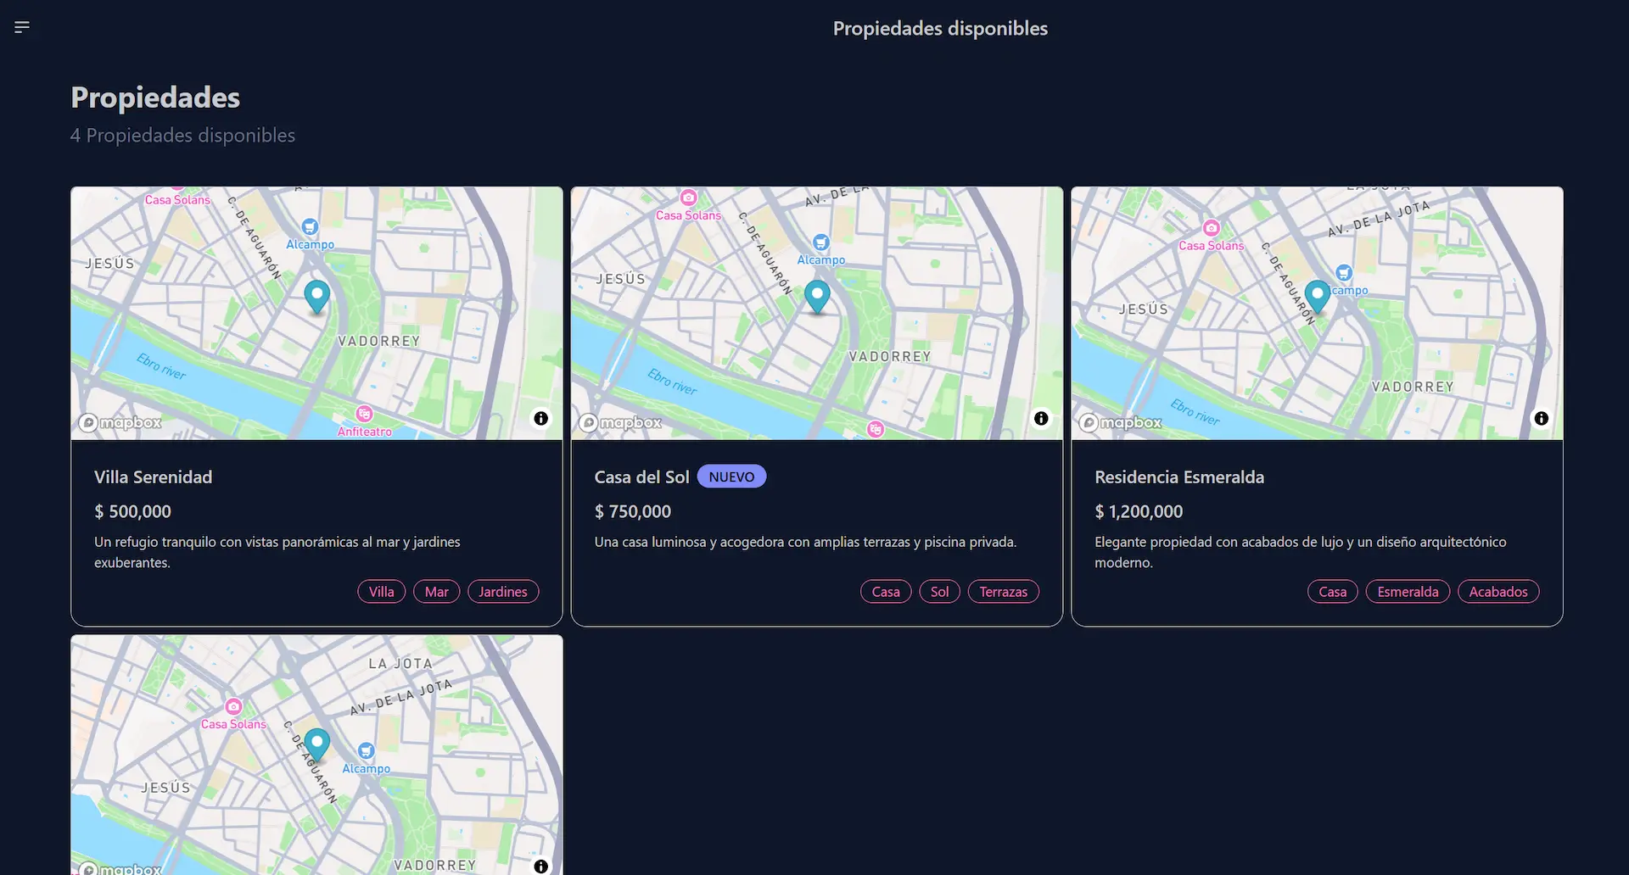The image size is (1629, 875).
Task: Open the hamburger menu icon
Action: pyautogui.click(x=22, y=27)
